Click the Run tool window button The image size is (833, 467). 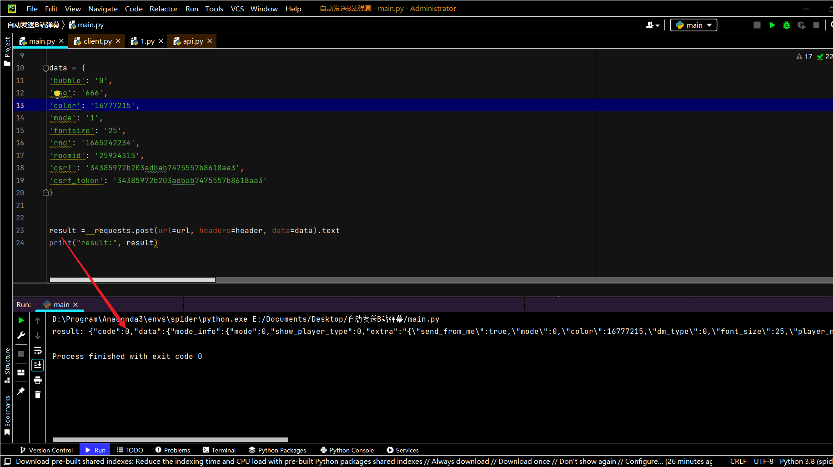(95, 450)
